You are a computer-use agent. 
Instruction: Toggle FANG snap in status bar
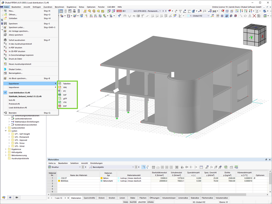coord(126,202)
